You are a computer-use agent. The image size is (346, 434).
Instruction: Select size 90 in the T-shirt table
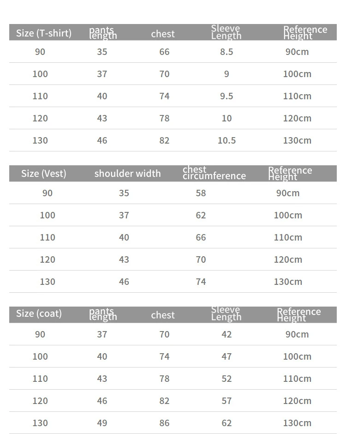click(x=40, y=52)
